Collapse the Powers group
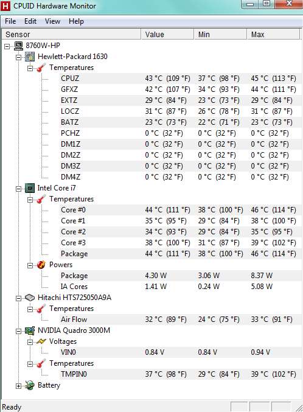 pyautogui.click(x=30, y=266)
